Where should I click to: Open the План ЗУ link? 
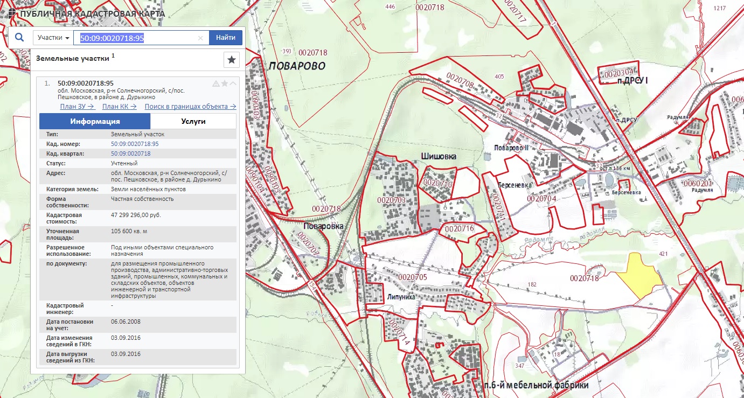(x=77, y=107)
